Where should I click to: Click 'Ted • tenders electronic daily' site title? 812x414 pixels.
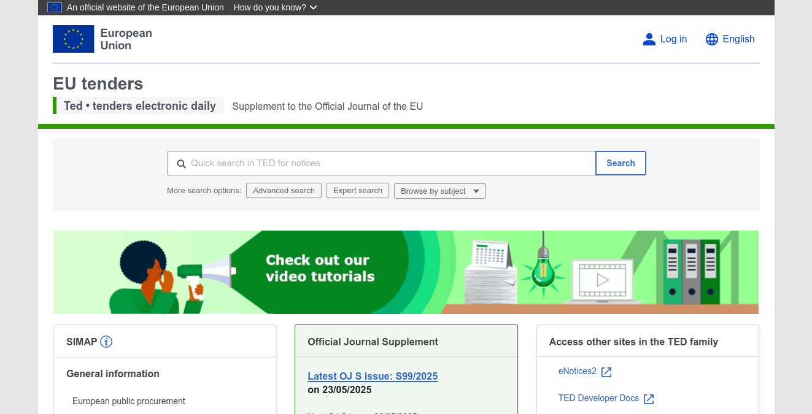tap(140, 105)
